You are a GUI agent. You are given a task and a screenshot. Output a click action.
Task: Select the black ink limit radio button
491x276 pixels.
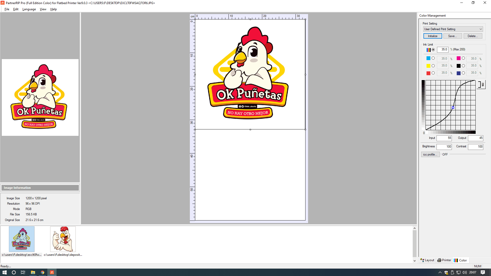tap(463, 66)
